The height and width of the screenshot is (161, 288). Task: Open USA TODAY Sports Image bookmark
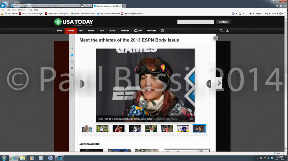pos(31,13)
